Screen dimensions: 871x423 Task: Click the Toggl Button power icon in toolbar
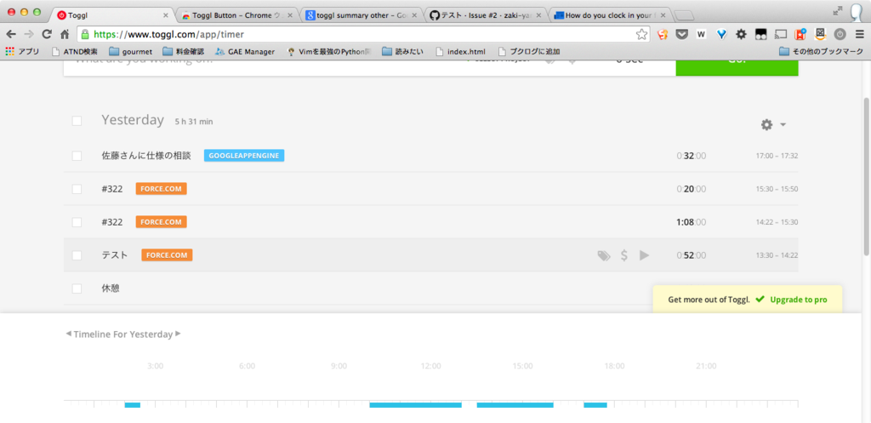point(840,34)
